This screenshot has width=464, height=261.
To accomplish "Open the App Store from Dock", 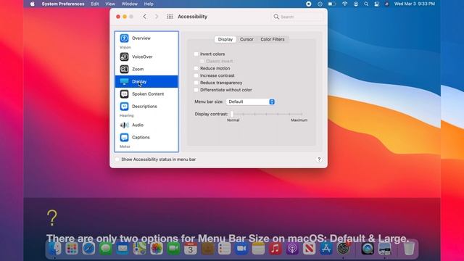I will [x=326, y=249].
